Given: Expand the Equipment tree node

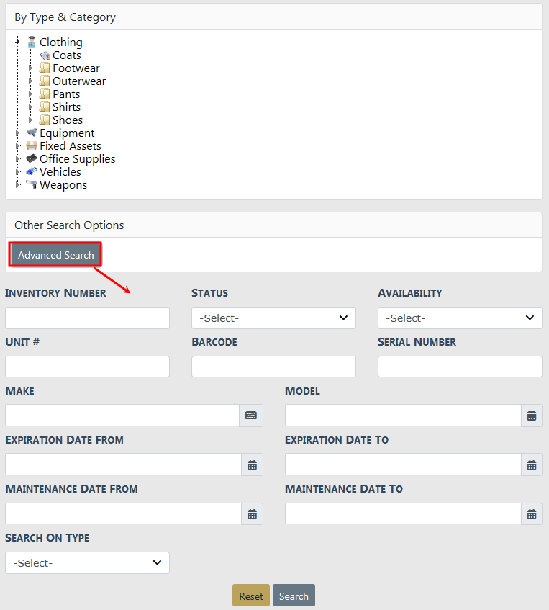Looking at the screenshot, I should pos(18,133).
